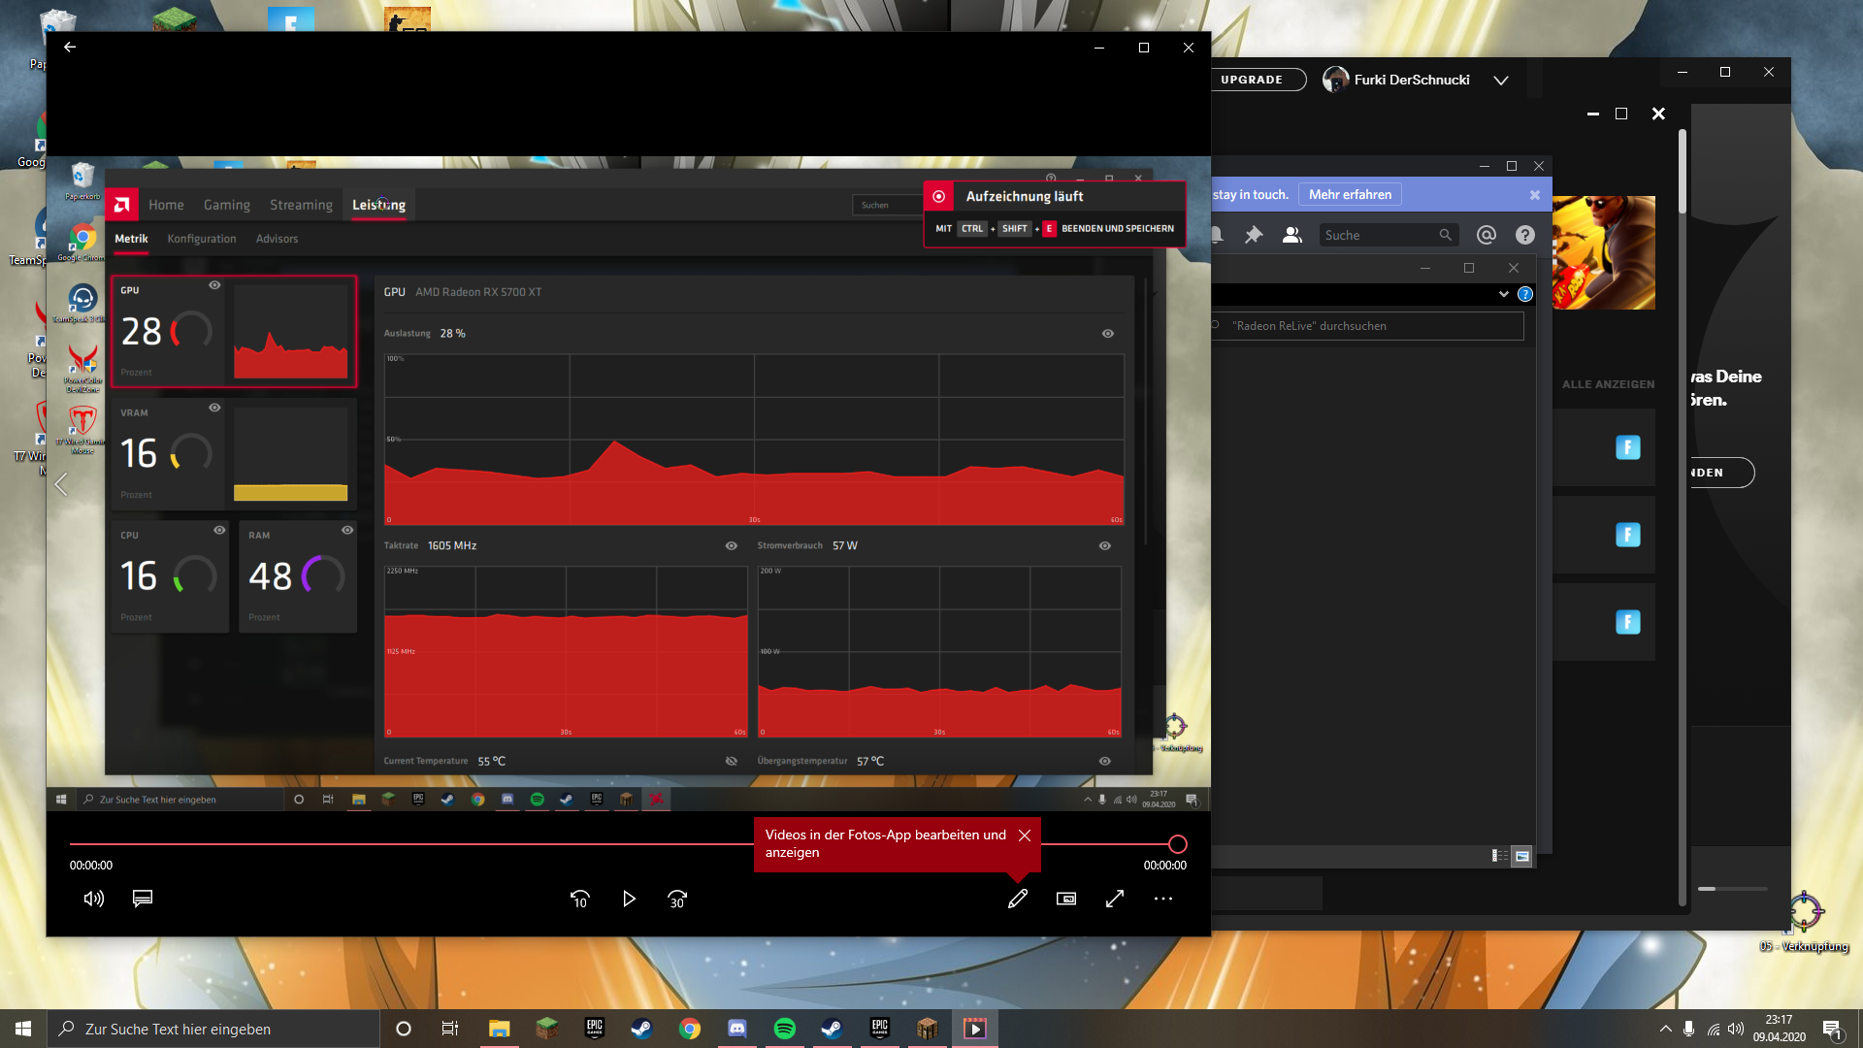The image size is (1863, 1048).
Task: Expand the ribbon chevron beside blue help icon
Action: [x=1503, y=294]
